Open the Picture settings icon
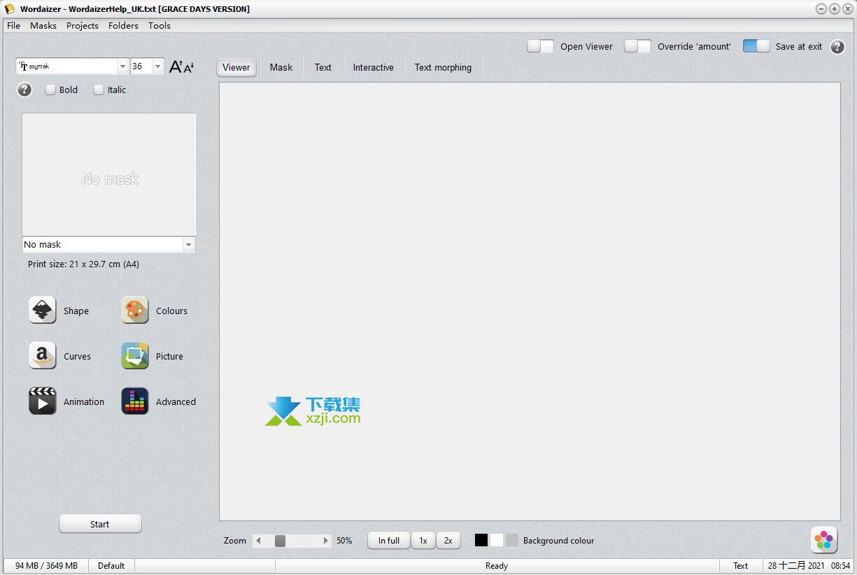This screenshot has width=857, height=575. 135,355
